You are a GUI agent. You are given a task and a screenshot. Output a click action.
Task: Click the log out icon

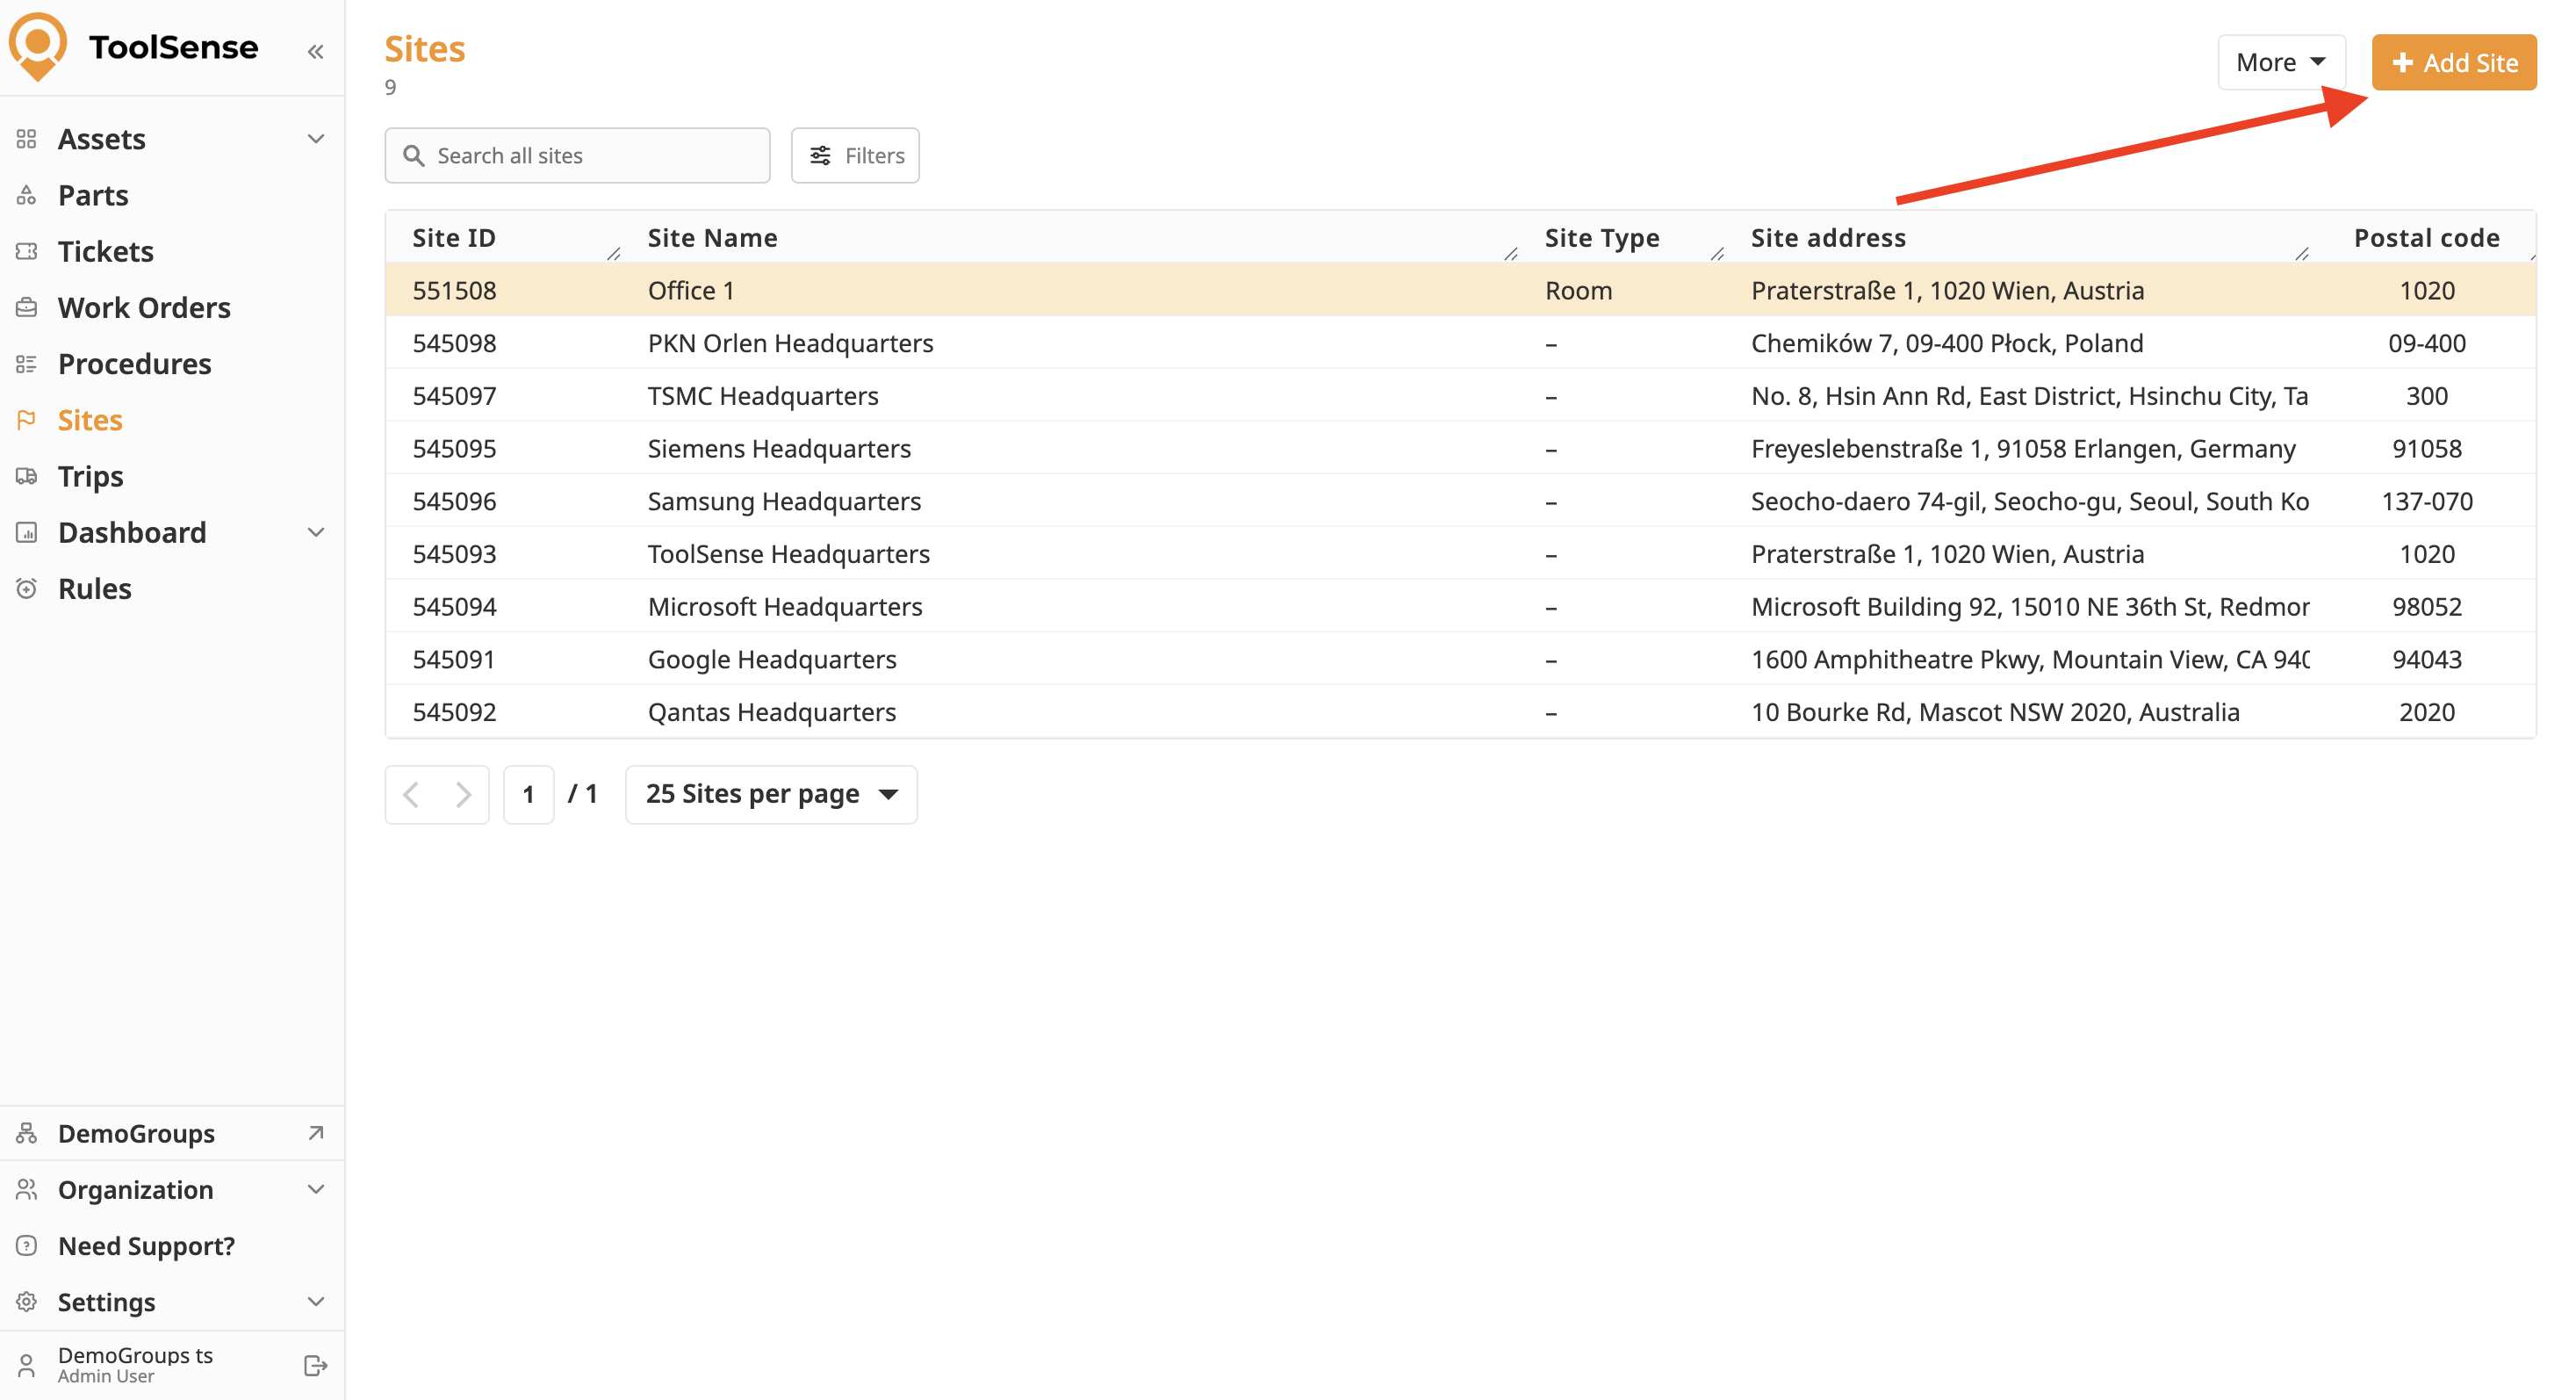point(315,1365)
